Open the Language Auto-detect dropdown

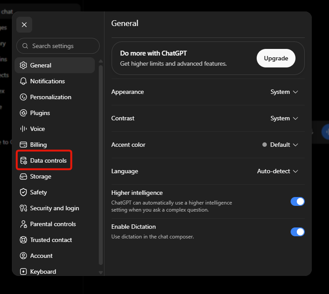point(277,171)
